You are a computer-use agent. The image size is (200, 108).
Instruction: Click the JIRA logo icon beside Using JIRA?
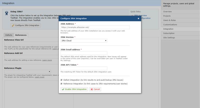(6, 13)
